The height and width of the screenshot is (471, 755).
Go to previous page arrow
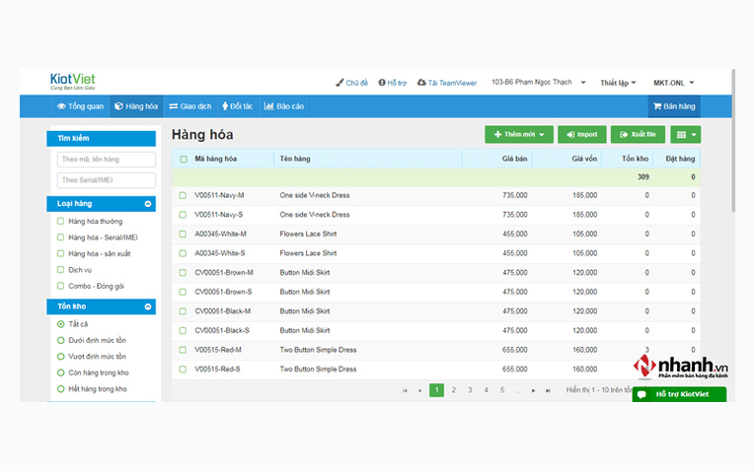pyautogui.click(x=419, y=391)
